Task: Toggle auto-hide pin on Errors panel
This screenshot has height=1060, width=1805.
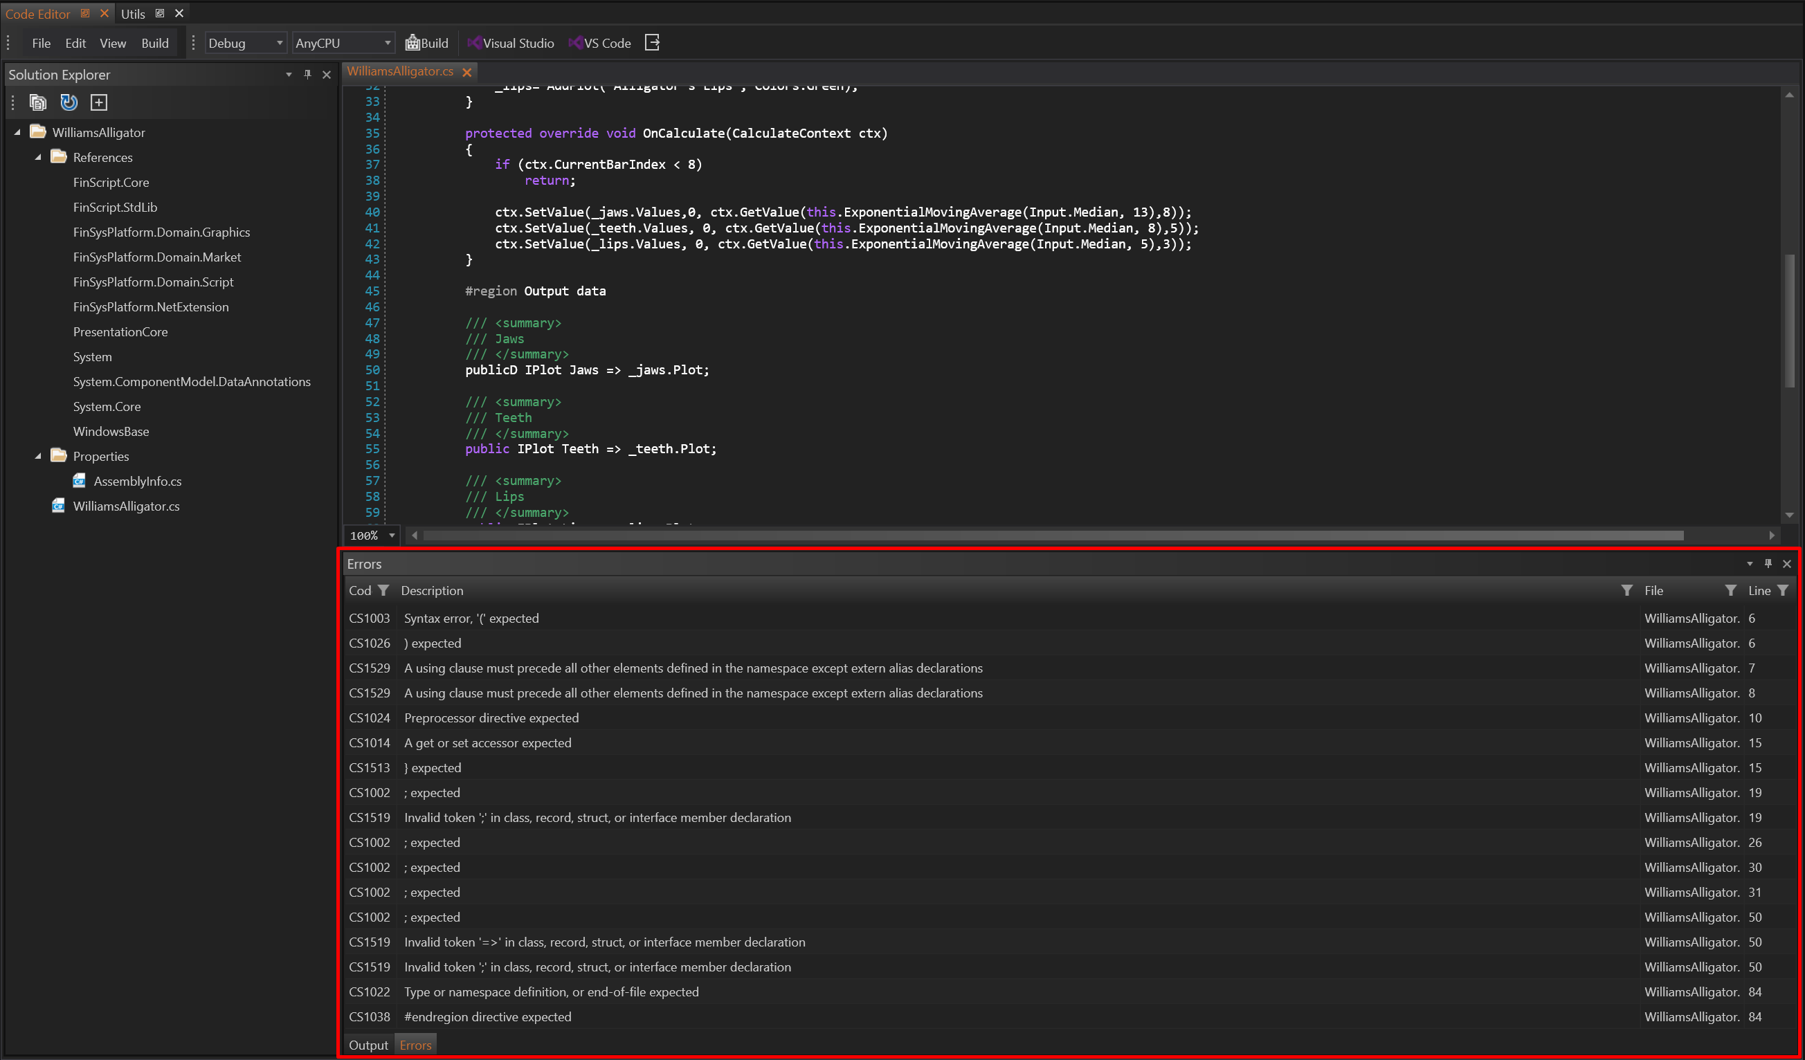Action: pos(1768,564)
